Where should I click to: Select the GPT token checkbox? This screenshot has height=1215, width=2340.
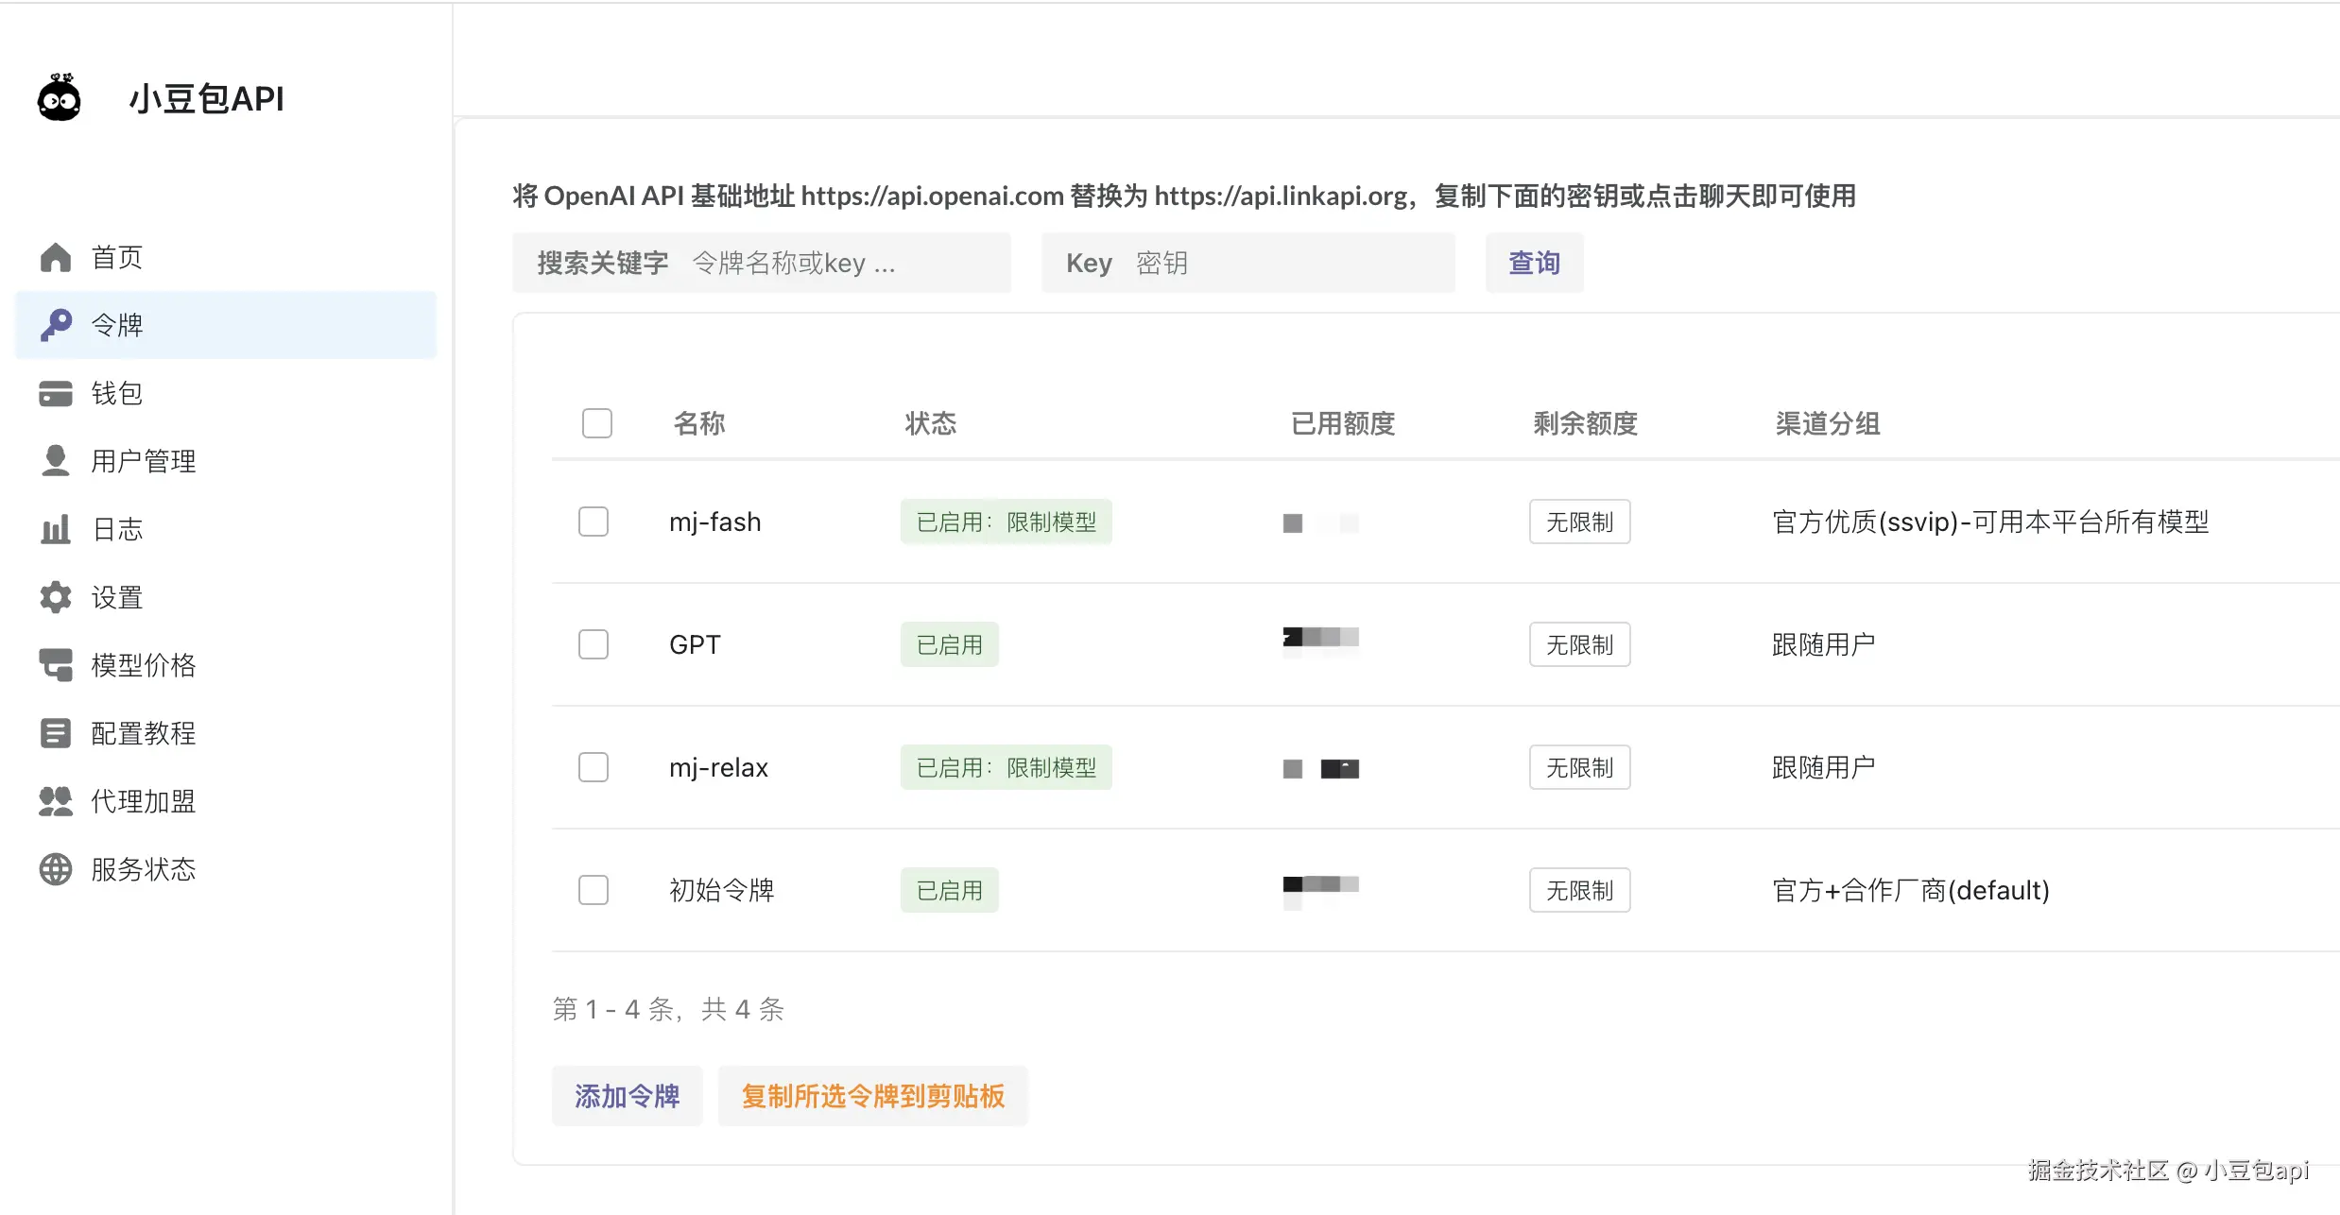pos(594,644)
